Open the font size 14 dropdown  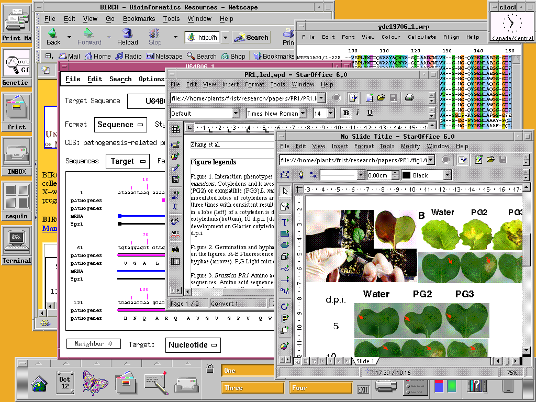pos(331,113)
